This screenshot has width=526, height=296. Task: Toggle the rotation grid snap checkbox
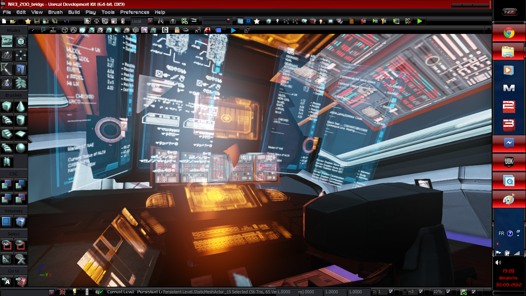(x=421, y=292)
